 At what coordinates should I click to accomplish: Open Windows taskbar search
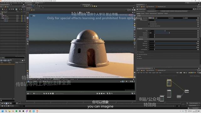tap(6, 111)
